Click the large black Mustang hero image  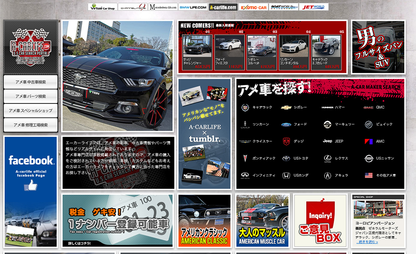pyautogui.click(x=118, y=76)
